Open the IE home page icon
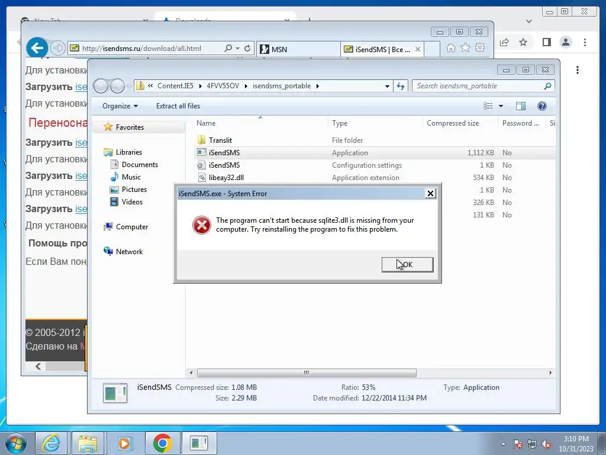 point(450,48)
